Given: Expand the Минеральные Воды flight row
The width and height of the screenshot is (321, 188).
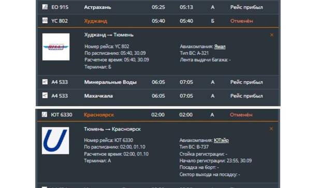Looking at the screenshot, I should click(158, 82).
